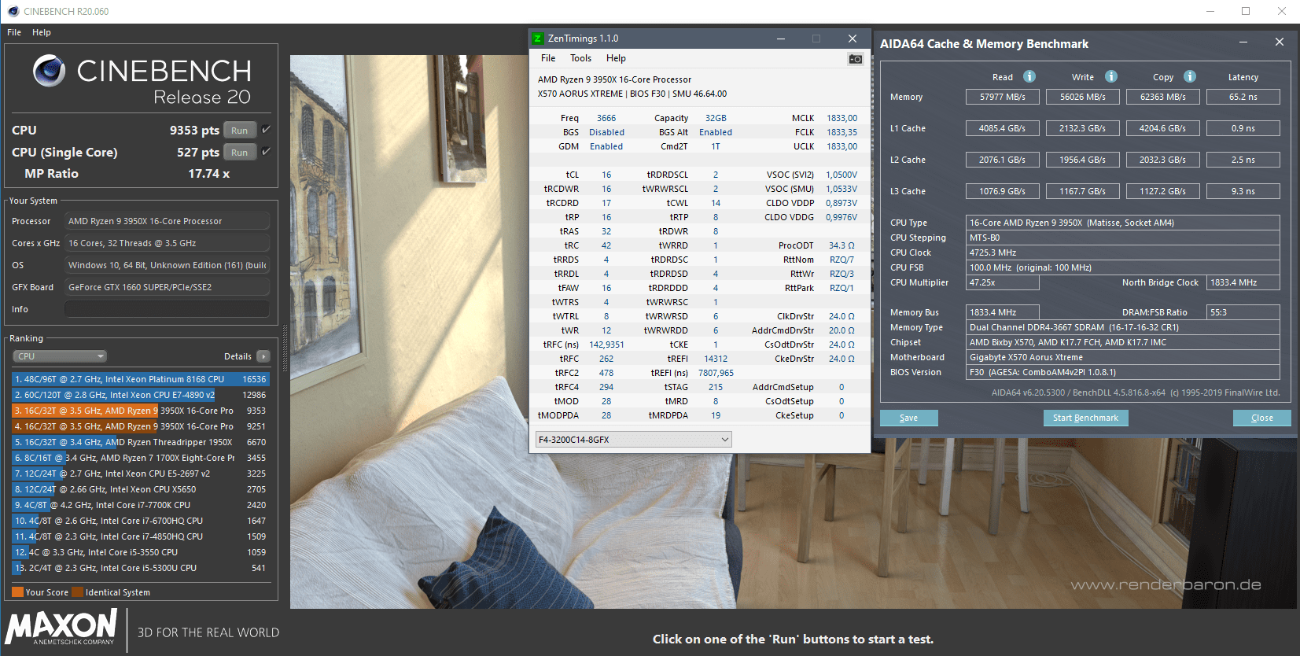Click the L1 Cache Read value 4085.4 GB/s
This screenshot has height=656, width=1300.
point(1002,128)
